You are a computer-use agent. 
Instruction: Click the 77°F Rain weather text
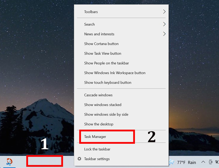click(x=186, y=162)
